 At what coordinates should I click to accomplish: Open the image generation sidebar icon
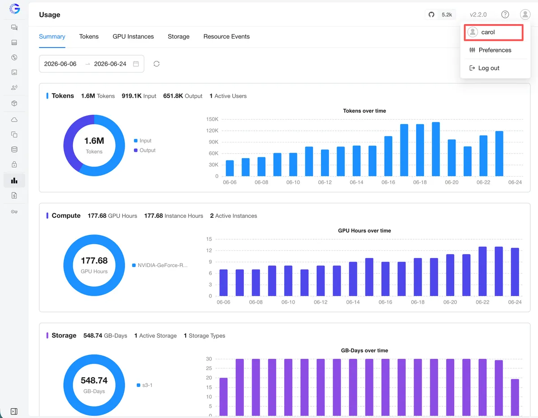tap(14, 72)
